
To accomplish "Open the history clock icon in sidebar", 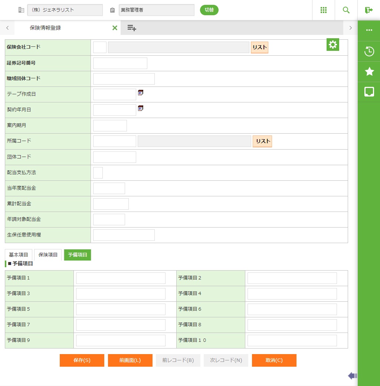I will click(x=369, y=51).
